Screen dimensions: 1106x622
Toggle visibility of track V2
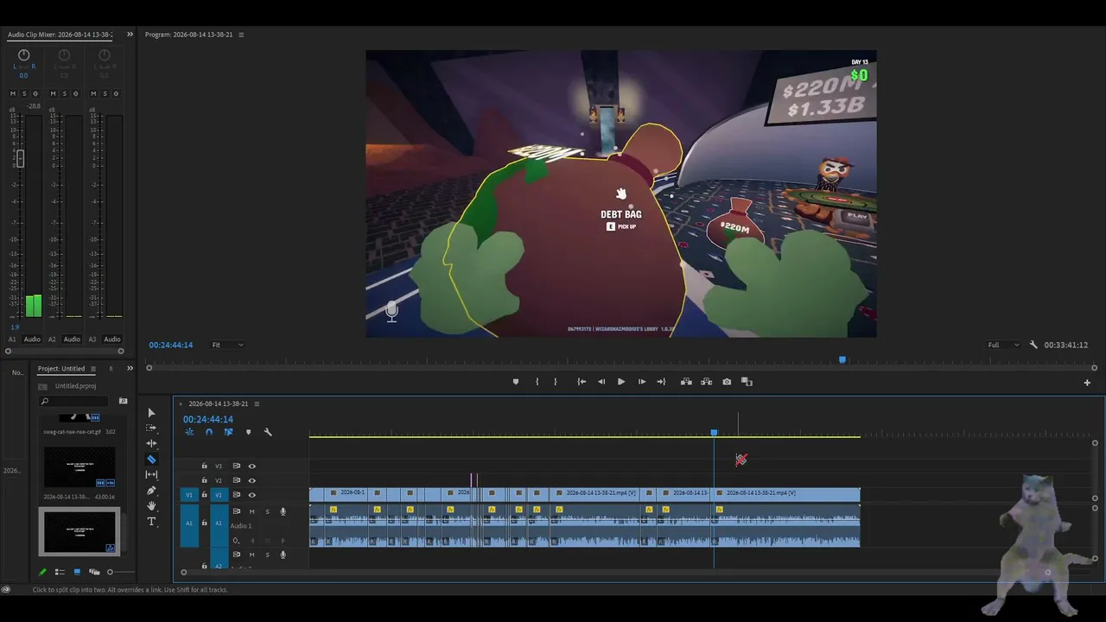(x=252, y=480)
